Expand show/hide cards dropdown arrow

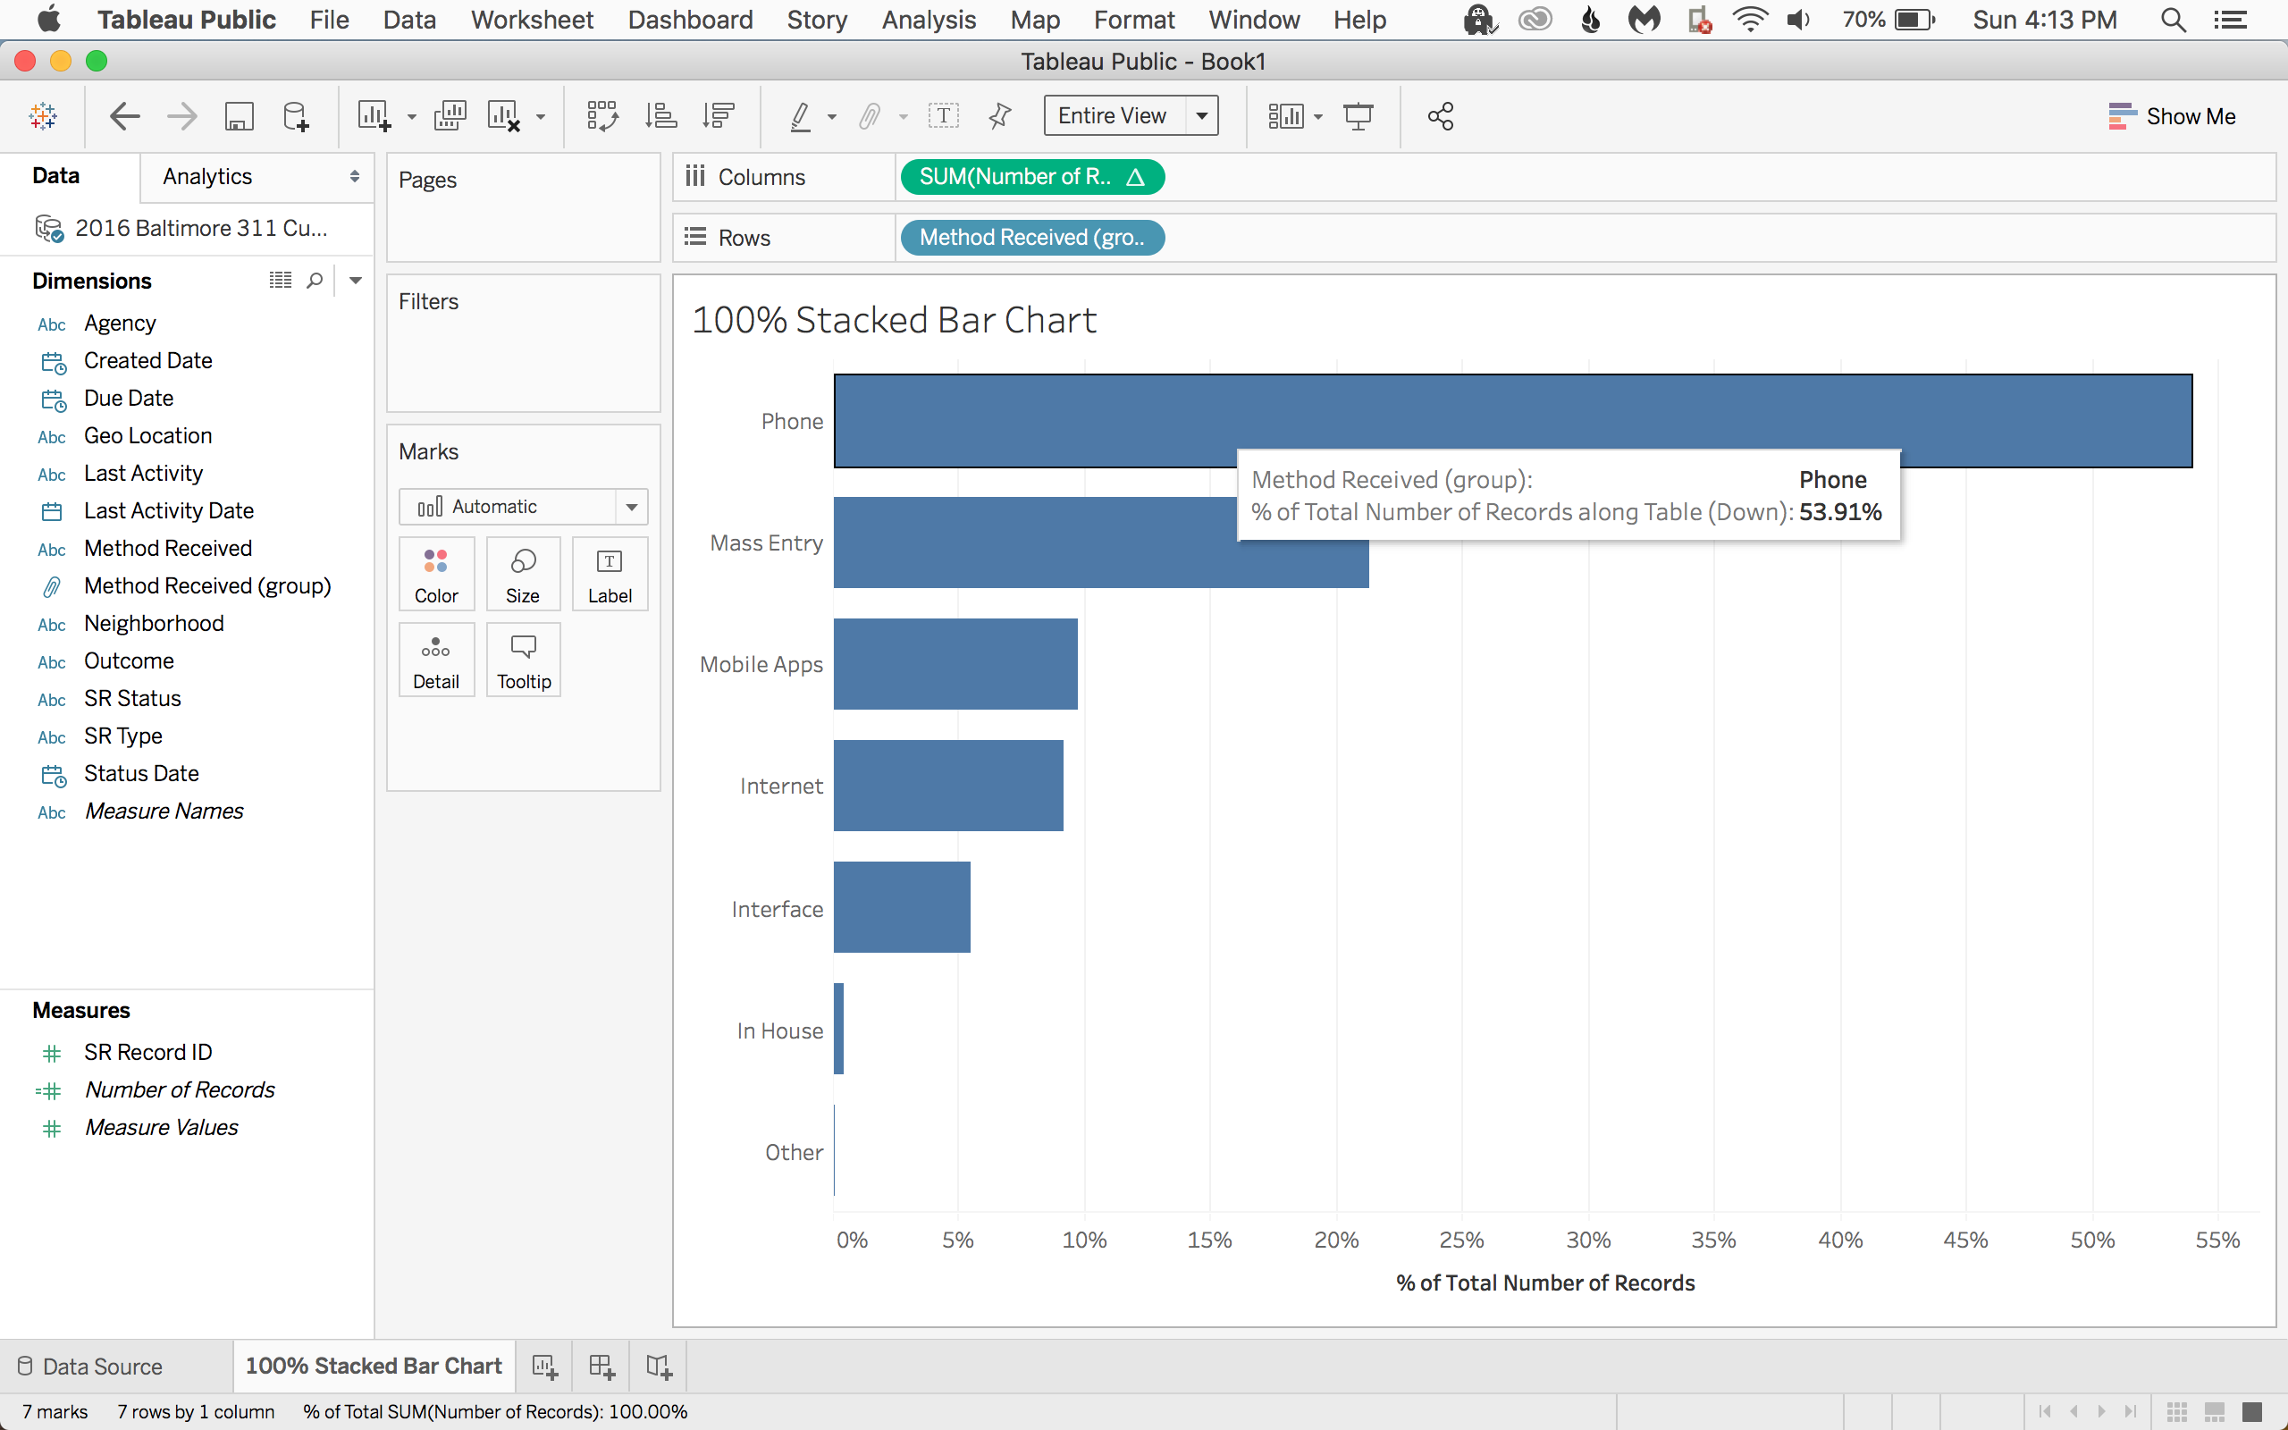(1318, 117)
